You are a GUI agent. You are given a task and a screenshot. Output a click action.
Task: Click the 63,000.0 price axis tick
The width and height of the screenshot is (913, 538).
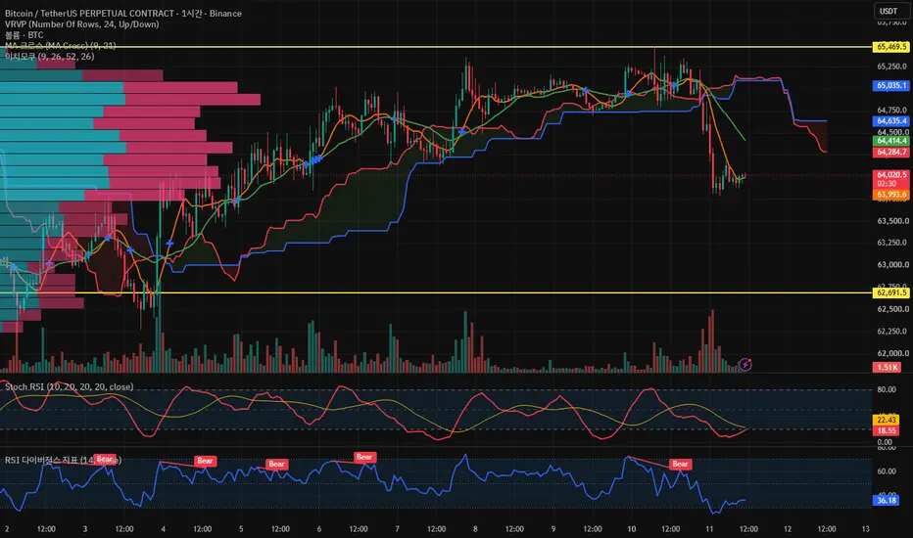892,265
